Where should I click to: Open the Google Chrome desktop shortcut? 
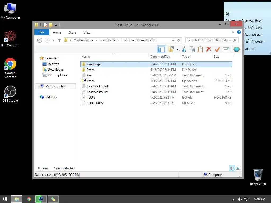10,68
